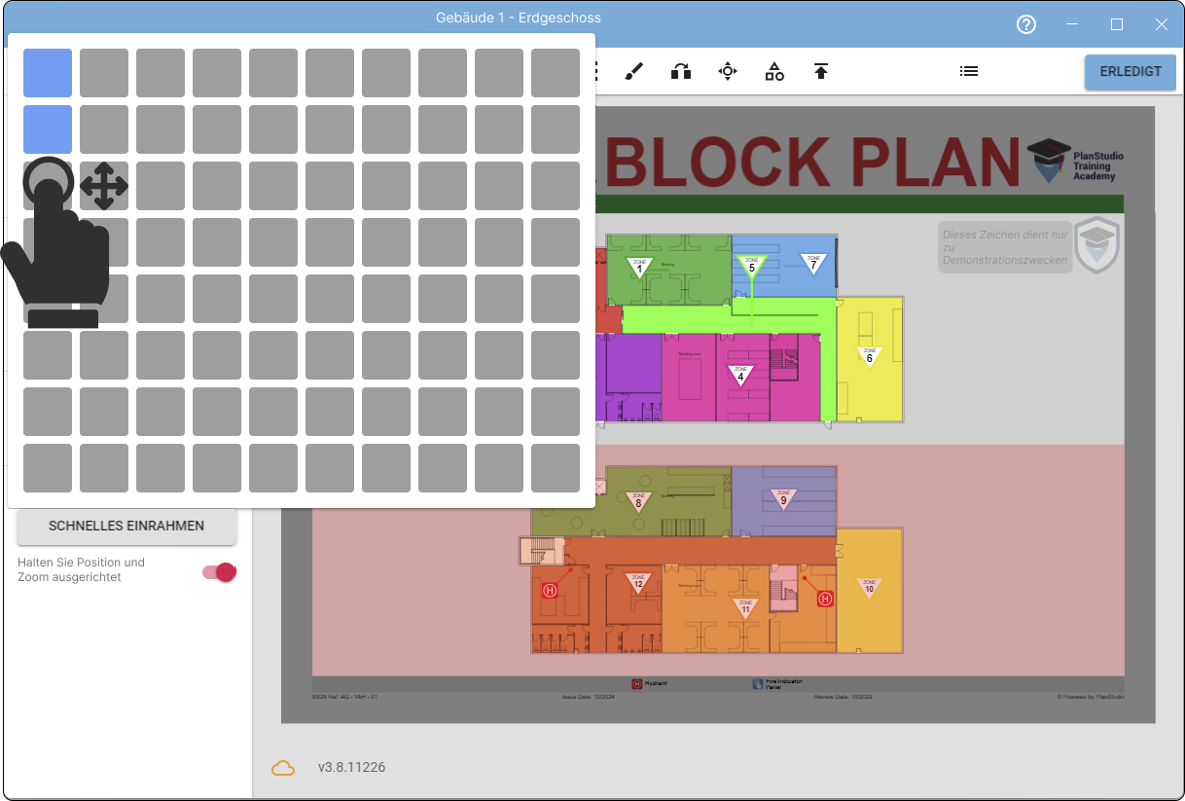
Task: Click the help question mark icon
Action: [x=1026, y=24]
